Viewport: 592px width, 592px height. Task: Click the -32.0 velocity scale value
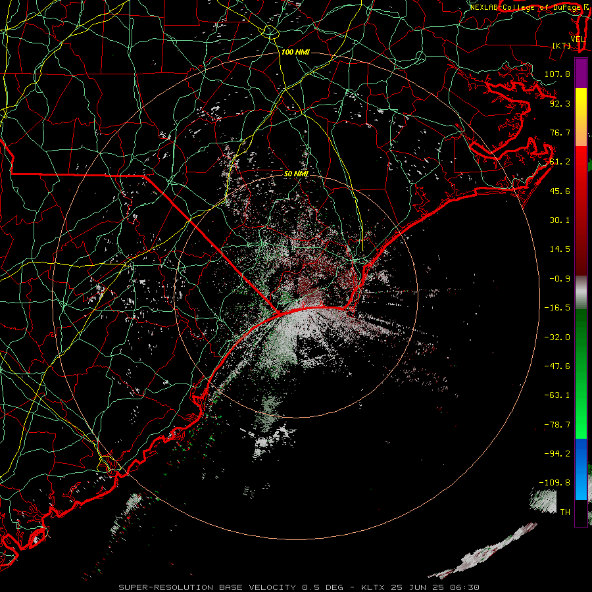[x=557, y=337]
